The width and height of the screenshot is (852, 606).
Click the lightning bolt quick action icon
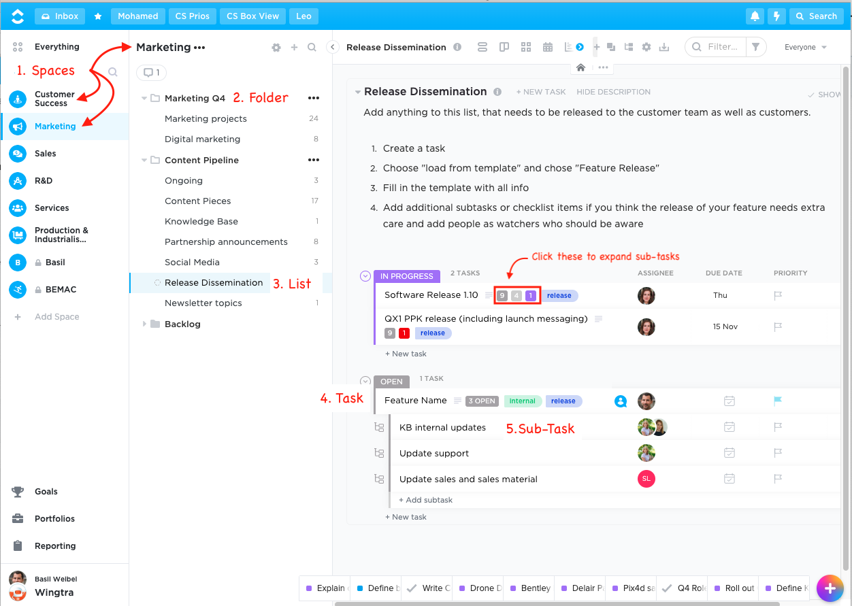click(x=776, y=16)
